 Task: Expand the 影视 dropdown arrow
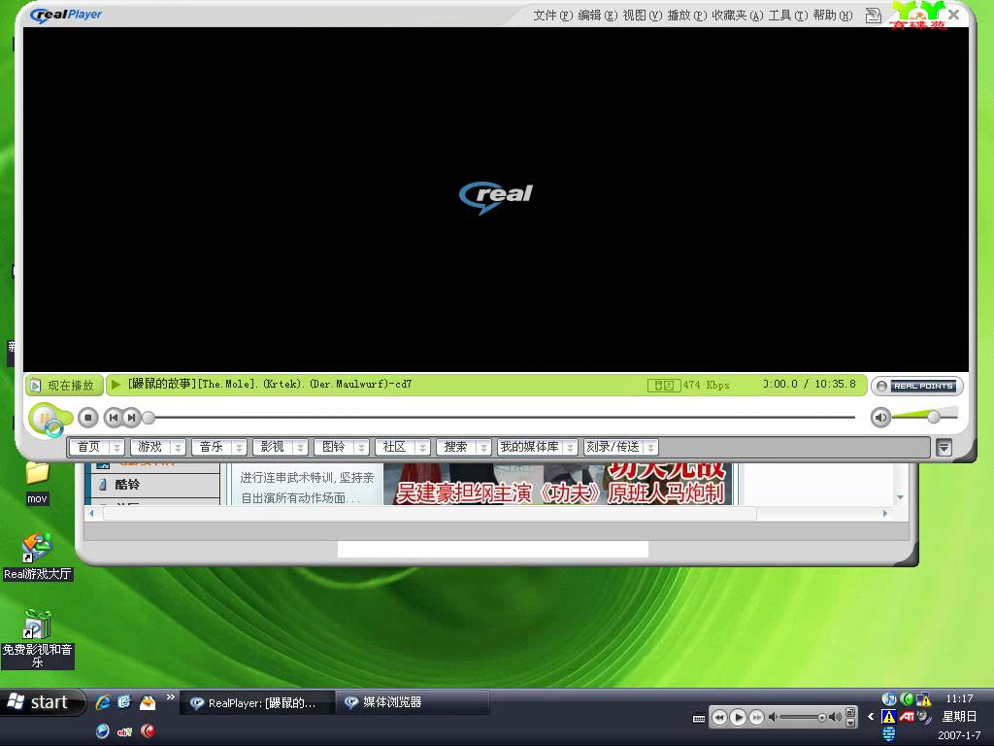click(x=301, y=447)
